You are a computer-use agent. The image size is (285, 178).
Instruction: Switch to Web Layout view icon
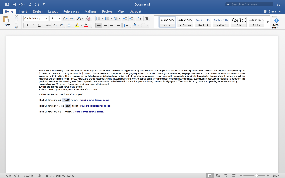click(x=218, y=175)
